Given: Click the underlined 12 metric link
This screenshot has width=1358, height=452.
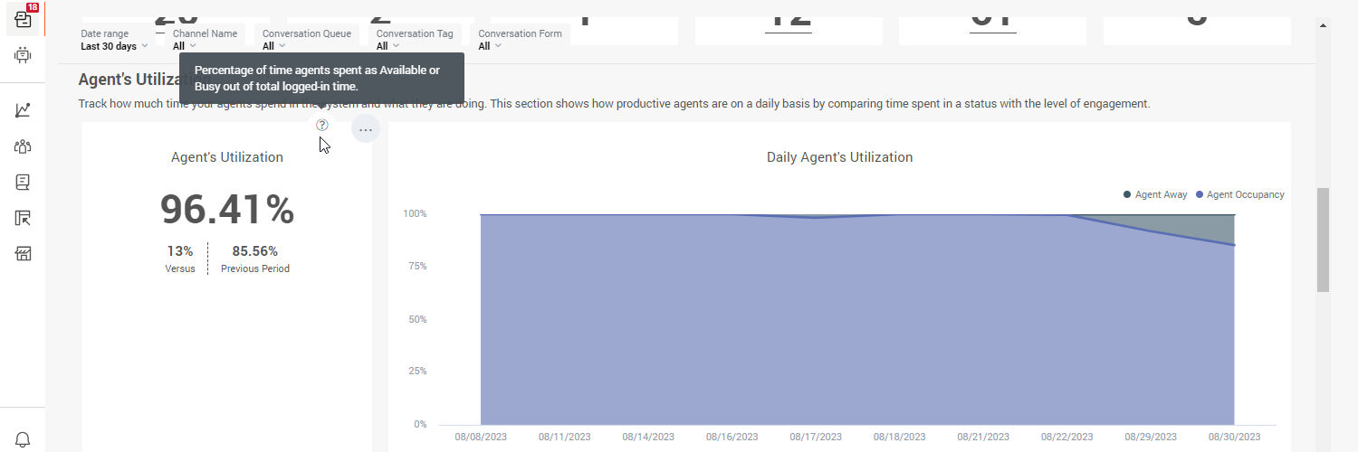Looking at the screenshot, I should (x=788, y=18).
